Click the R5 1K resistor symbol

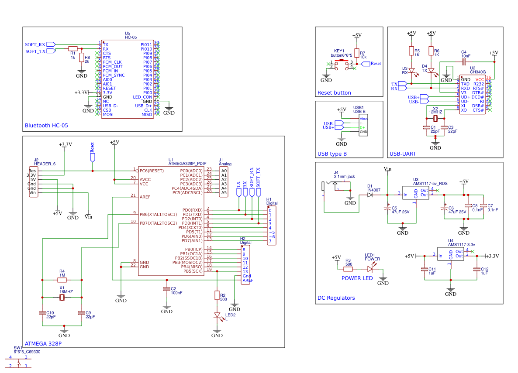point(411,51)
